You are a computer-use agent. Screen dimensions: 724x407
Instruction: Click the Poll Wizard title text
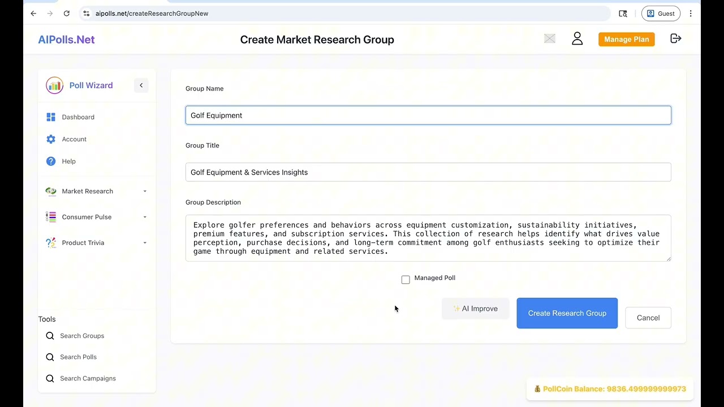point(91,85)
